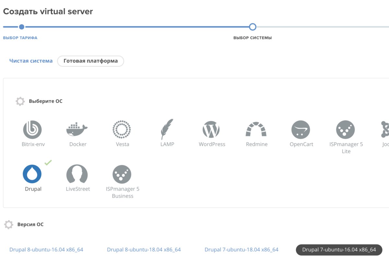Select the Bitrix-env platform icon
The image size is (389, 267).
(x=32, y=130)
